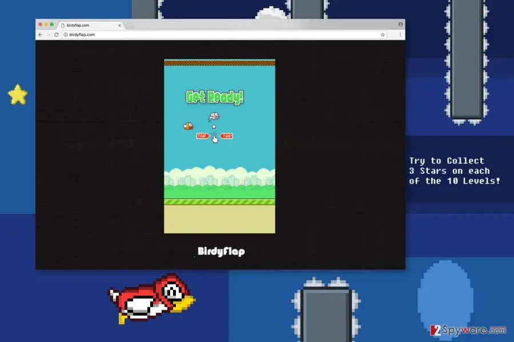
Task: Click the right red TAP label
Action: click(226, 136)
